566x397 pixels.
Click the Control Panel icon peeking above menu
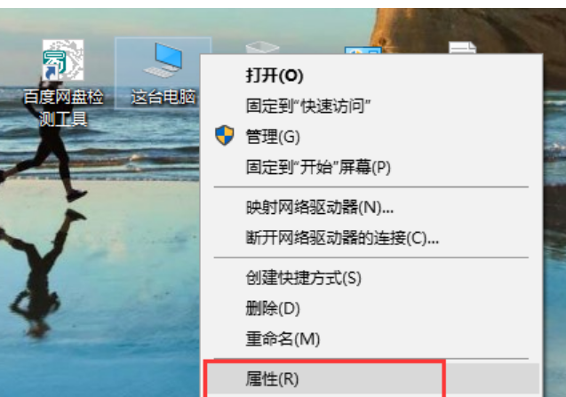pyautogui.click(x=363, y=50)
